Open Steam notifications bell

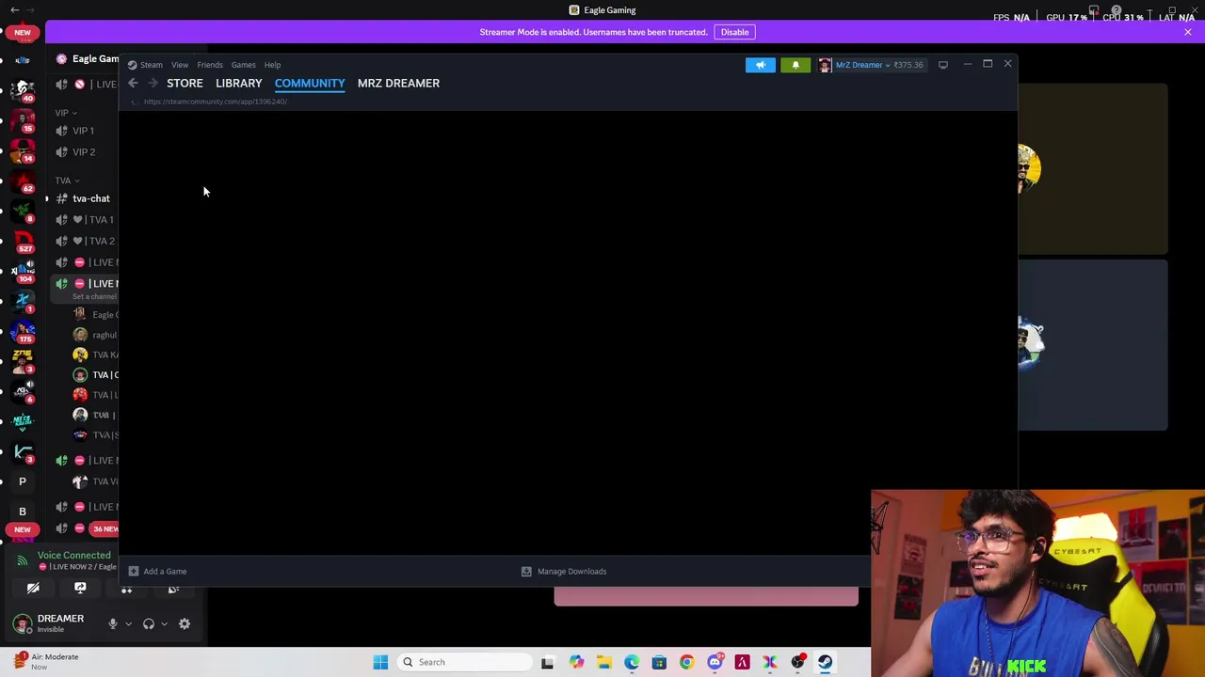pos(795,65)
